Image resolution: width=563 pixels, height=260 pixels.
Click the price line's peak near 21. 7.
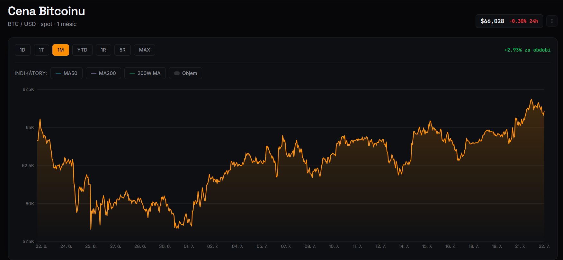coord(531,99)
